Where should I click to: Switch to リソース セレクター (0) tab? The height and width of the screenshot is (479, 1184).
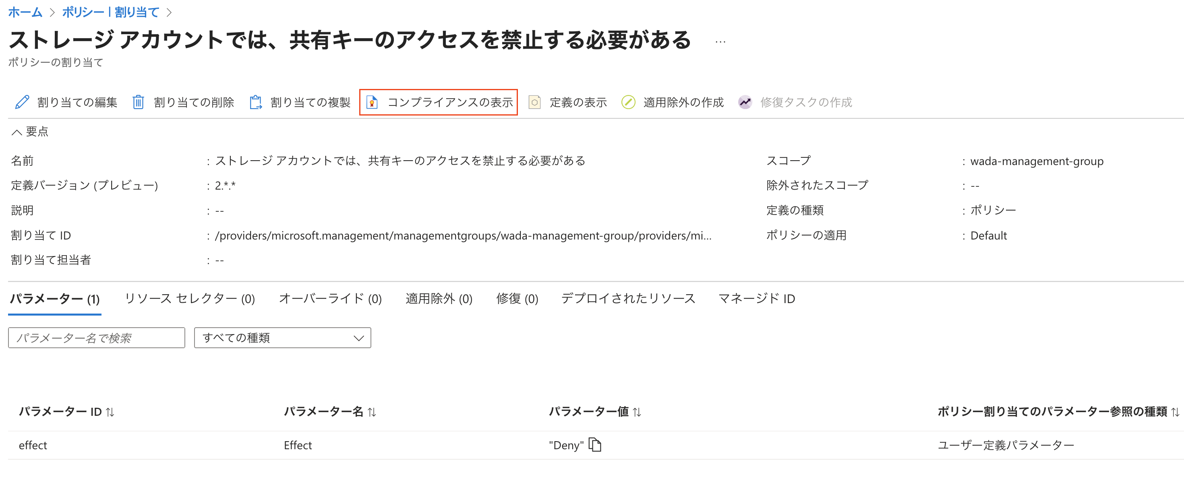(189, 299)
